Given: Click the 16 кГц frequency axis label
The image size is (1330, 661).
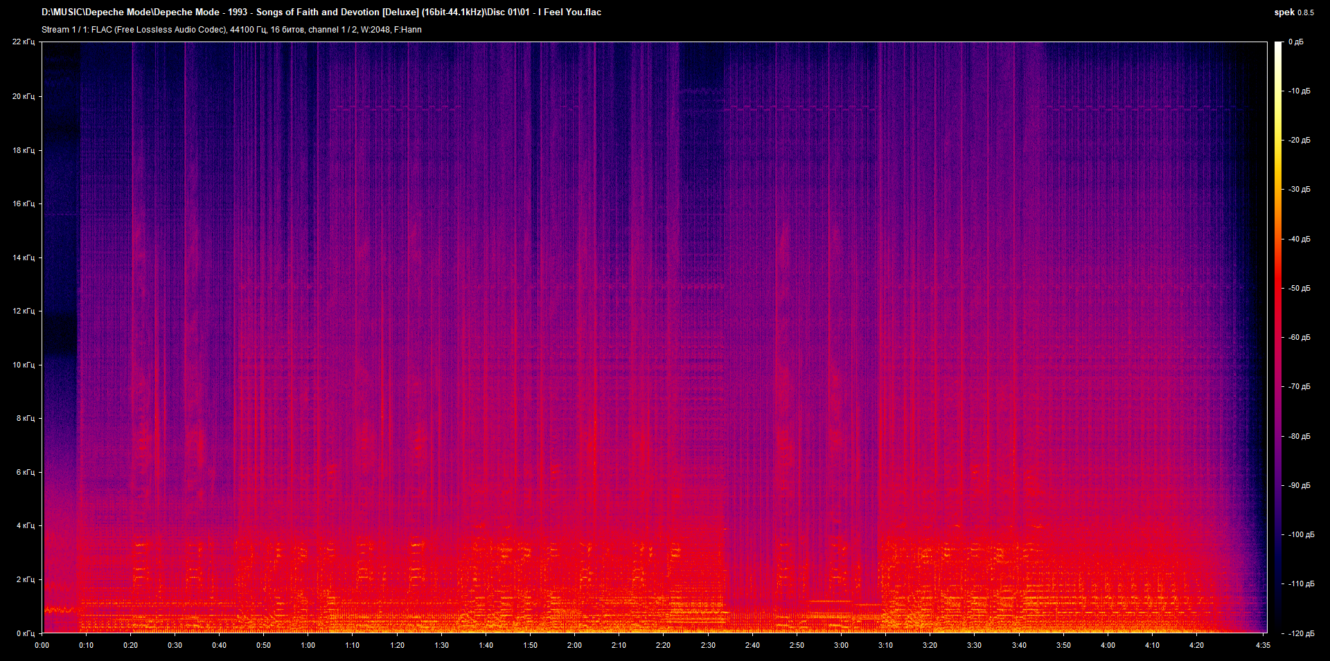Looking at the screenshot, I should 24,203.
